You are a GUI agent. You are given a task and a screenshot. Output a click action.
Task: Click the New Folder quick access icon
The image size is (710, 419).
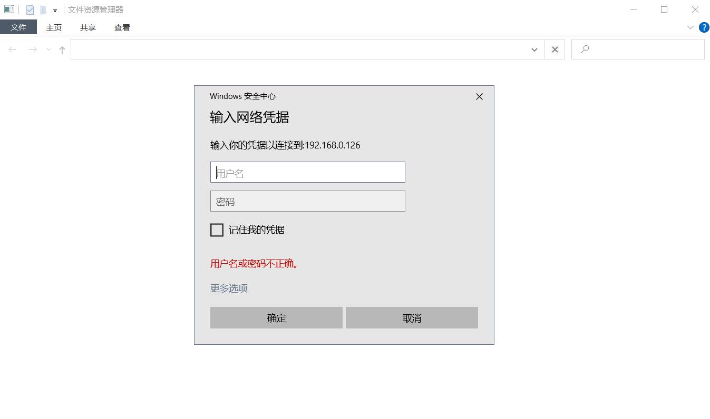pyautogui.click(x=43, y=10)
